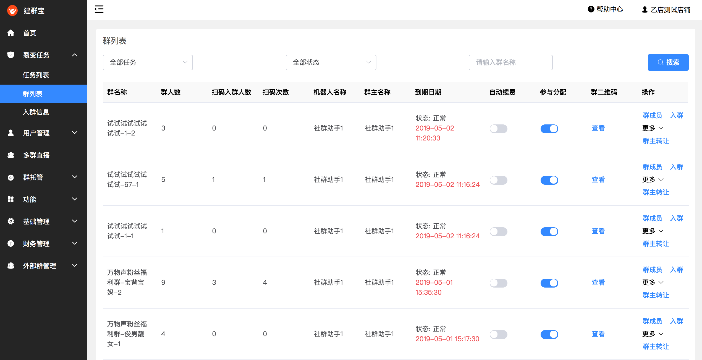Open the 全部任务 dropdown
This screenshot has width=702, height=360.
[x=148, y=62]
